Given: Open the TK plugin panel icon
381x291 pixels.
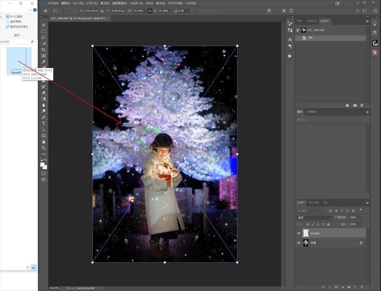Looking at the screenshot, I should coord(375,52).
